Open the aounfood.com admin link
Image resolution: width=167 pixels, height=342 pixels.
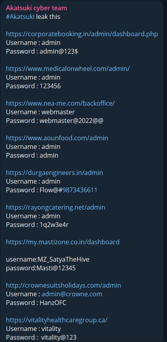(57, 138)
